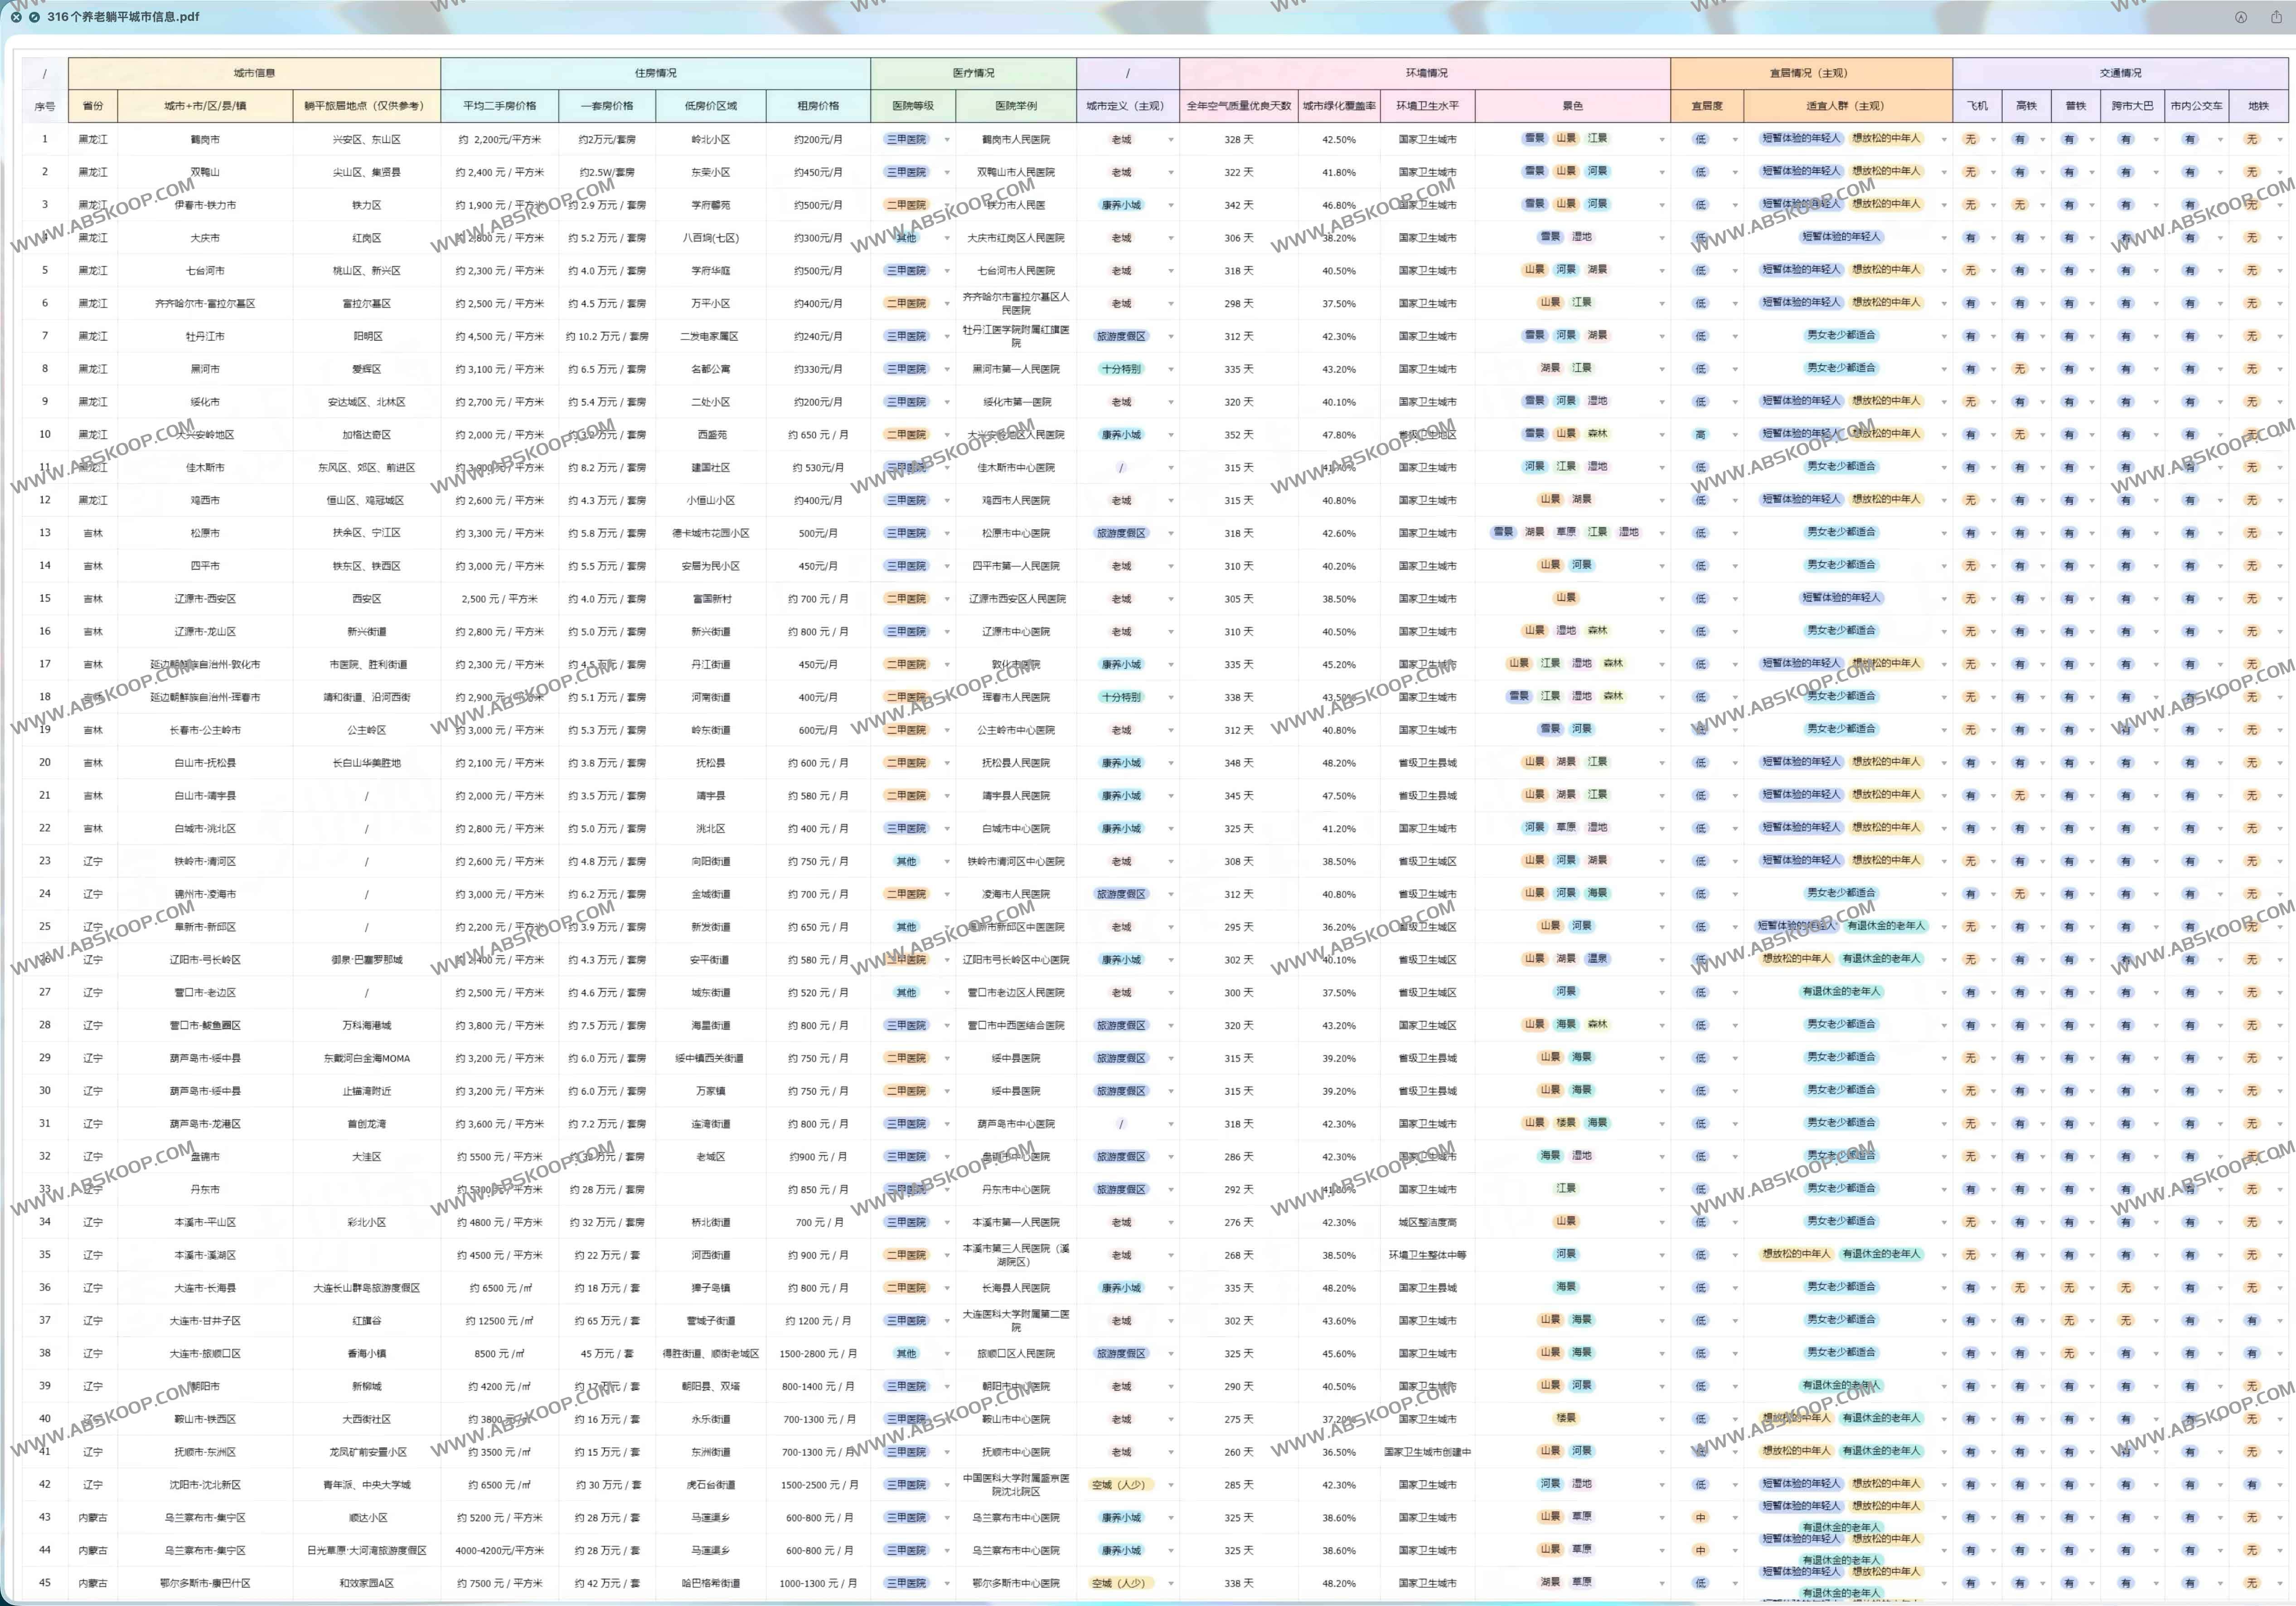Select the 牡丹江市 city cell
This screenshot has width=2296, height=1606.
tap(205, 336)
